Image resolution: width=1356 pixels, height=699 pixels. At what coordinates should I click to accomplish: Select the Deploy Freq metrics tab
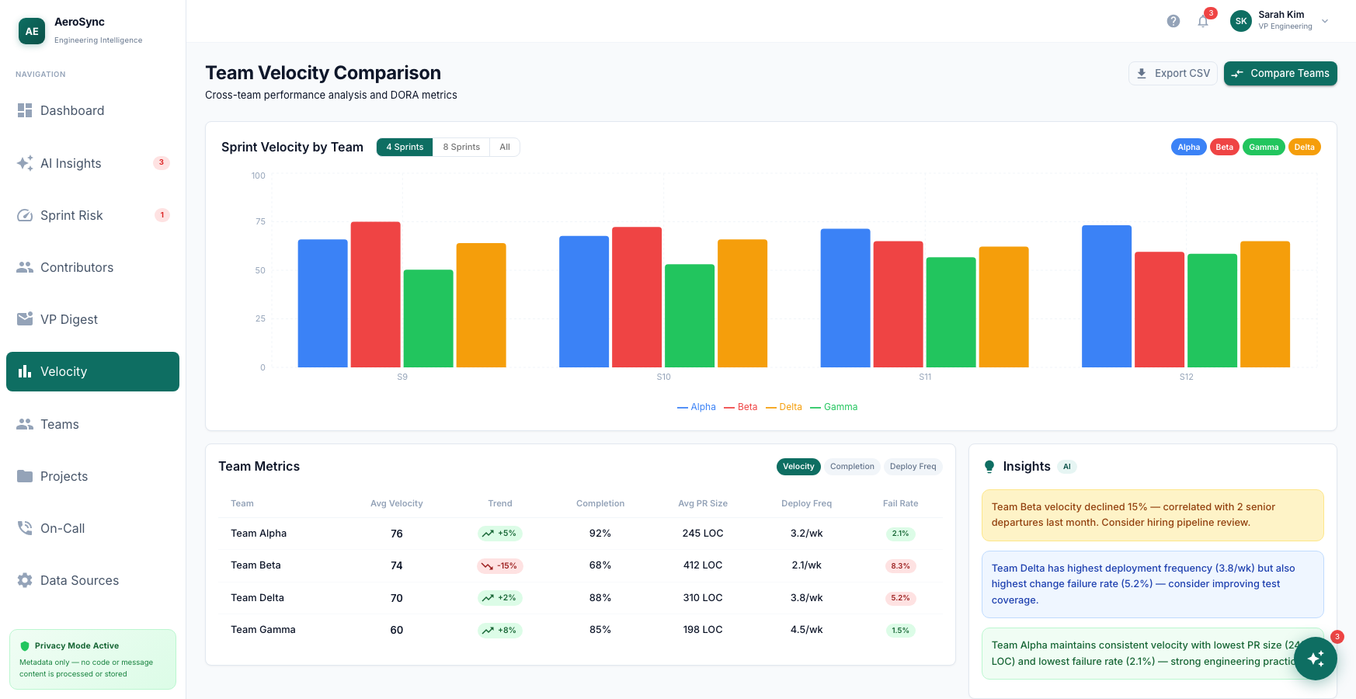coord(913,467)
